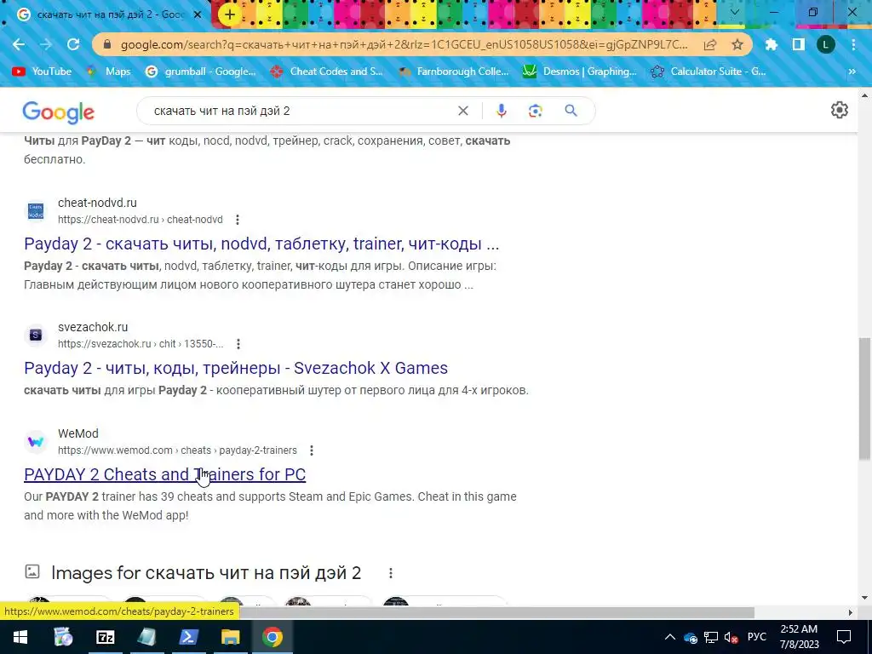The image size is (872, 654).
Task: Reload the current page
Action: tap(73, 44)
